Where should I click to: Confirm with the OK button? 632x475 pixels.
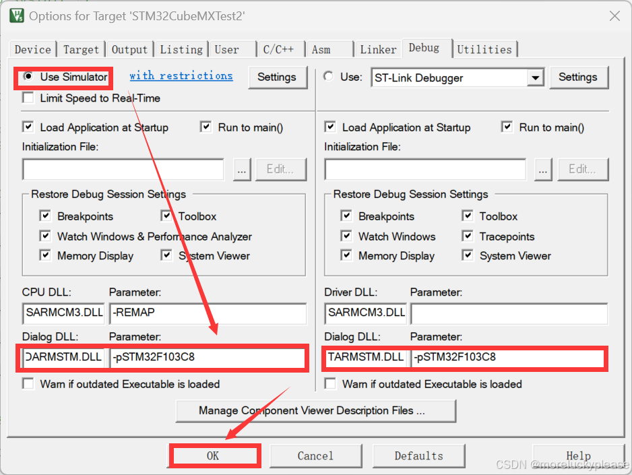tap(214, 456)
